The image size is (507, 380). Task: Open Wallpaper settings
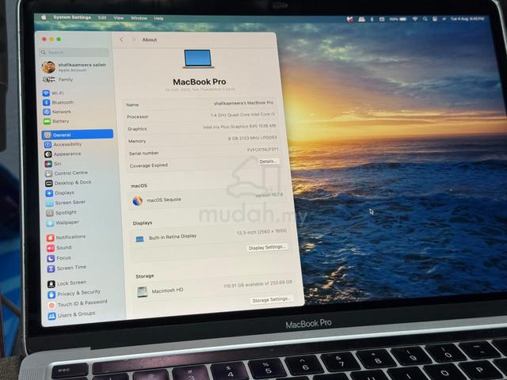point(63,222)
